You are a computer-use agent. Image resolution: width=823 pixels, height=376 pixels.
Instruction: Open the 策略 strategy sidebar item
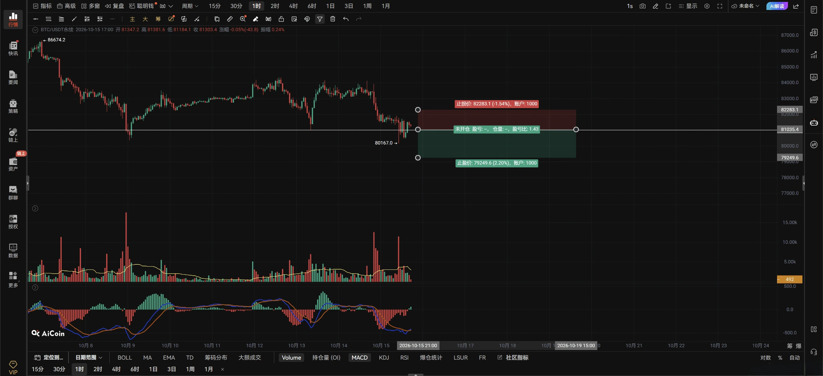pos(13,106)
